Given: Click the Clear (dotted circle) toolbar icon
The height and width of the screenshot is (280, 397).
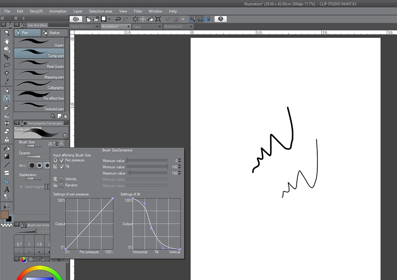Looking at the screenshot, I should 135,19.
